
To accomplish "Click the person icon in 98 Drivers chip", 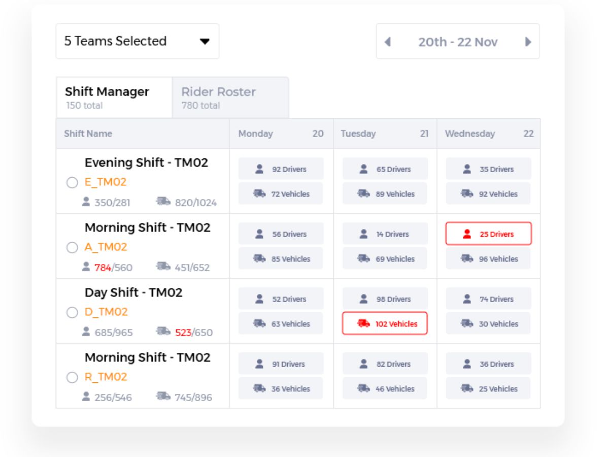I will pyautogui.click(x=363, y=299).
